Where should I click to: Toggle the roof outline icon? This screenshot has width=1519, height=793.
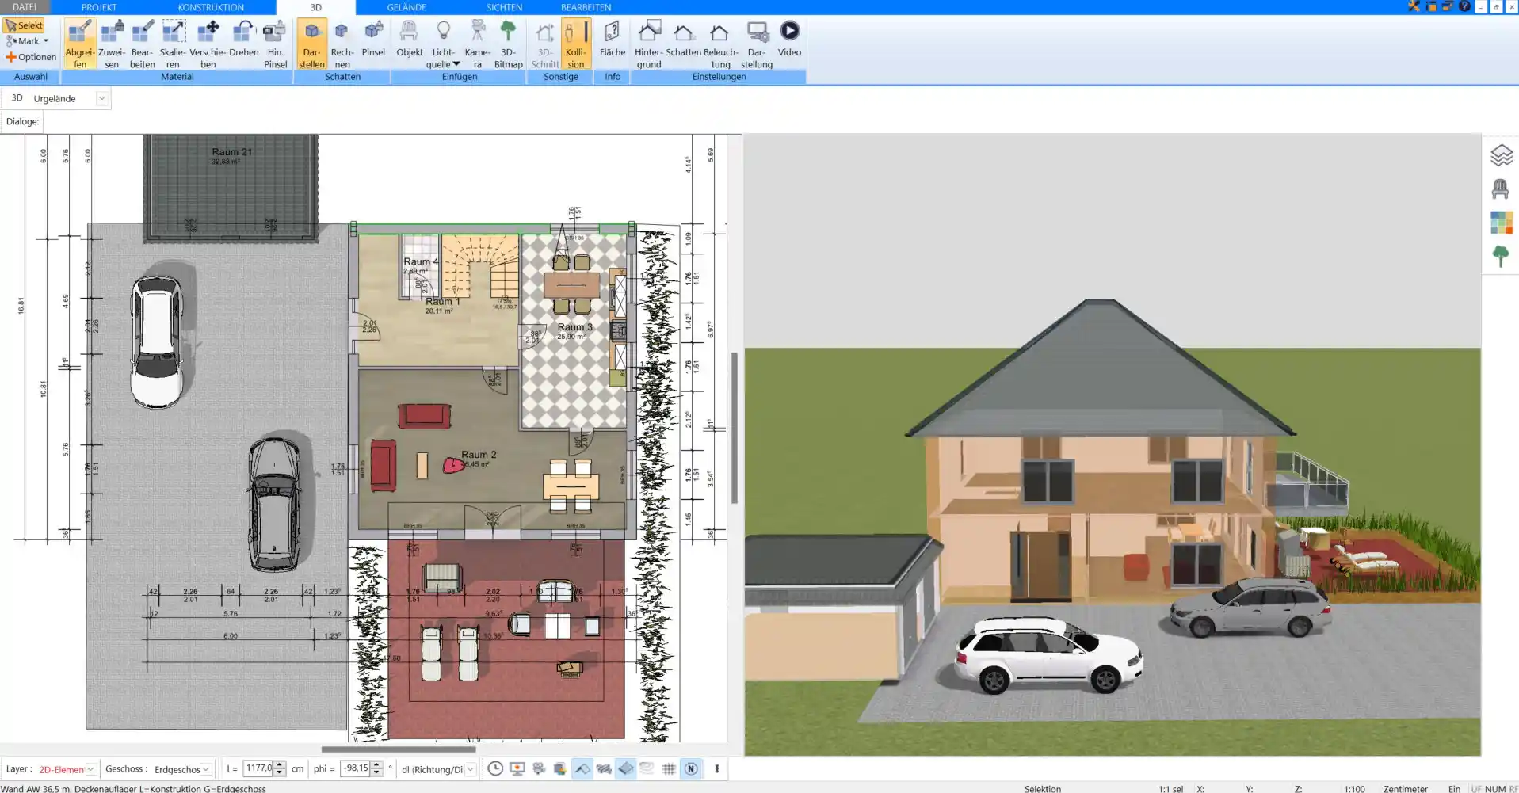click(582, 768)
